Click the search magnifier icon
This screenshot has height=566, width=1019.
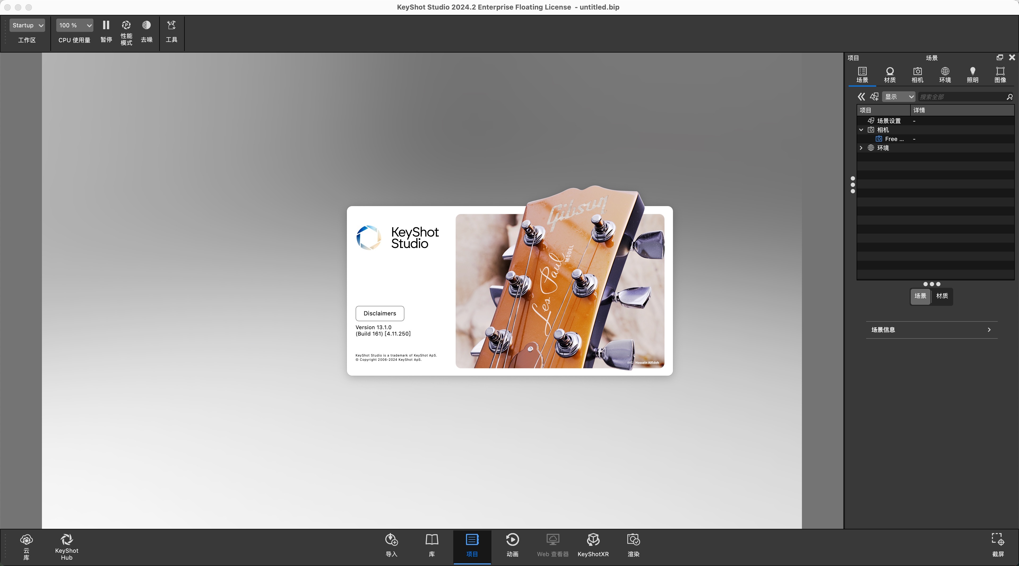click(x=1009, y=97)
